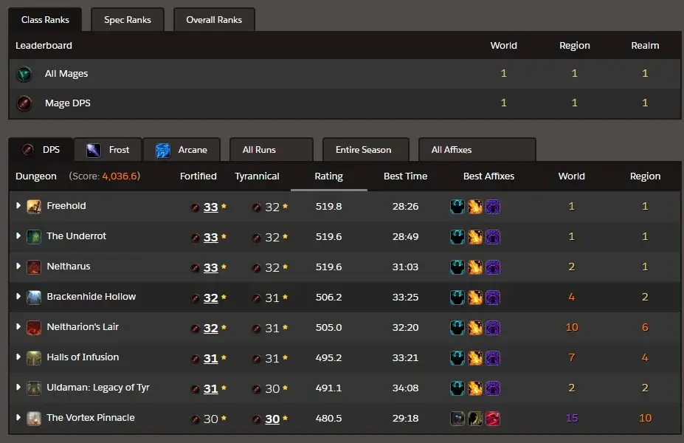This screenshot has height=443, width=684.
Task: Click the All Mages leaderboard icon
Action: pyautogui.click(x=24, y=73)
